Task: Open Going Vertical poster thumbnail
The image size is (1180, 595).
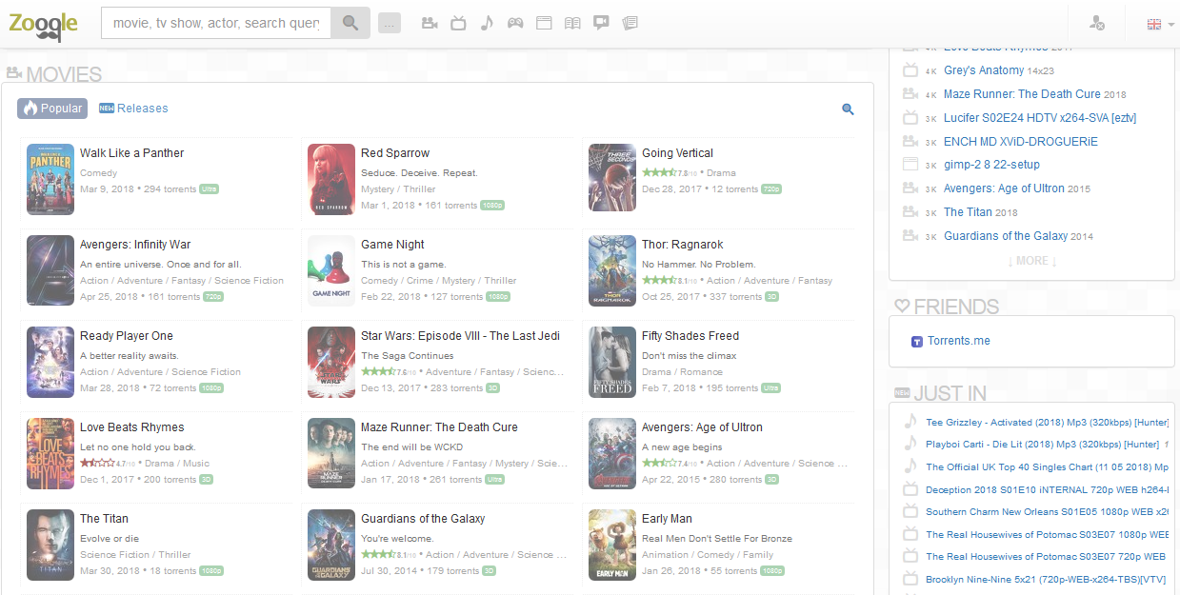Action: 612,179
